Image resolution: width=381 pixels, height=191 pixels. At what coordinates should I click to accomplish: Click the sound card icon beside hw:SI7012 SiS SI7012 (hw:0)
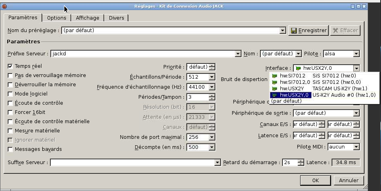[274, 76]
